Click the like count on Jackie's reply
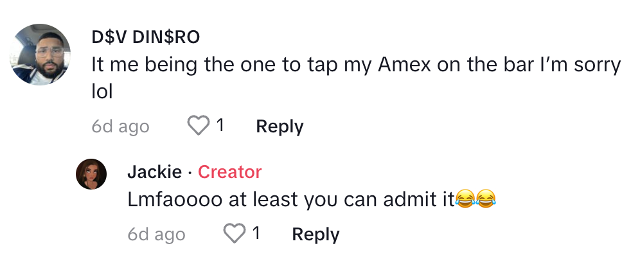640x266 pixels. coord(256,233)
